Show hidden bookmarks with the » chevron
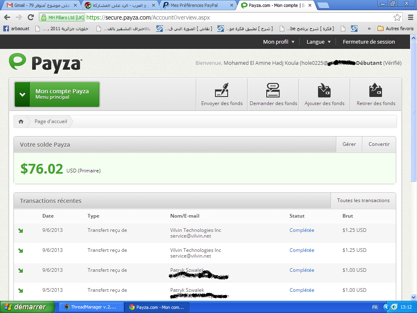This screenshot has width=417, height=313. coord(369,29)
